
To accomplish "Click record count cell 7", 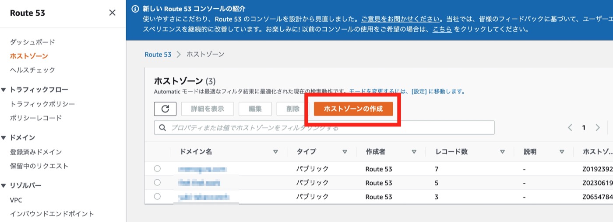I will [437, 169].
